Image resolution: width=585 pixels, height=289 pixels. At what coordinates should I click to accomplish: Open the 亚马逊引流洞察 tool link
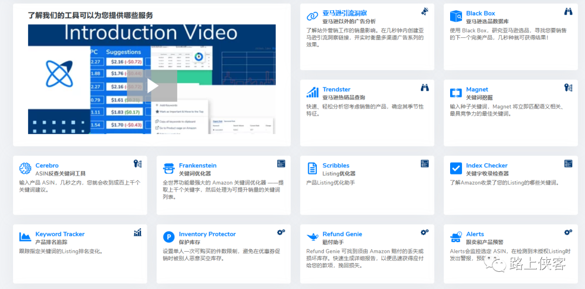pyautogui.click(x=344, y=14)
